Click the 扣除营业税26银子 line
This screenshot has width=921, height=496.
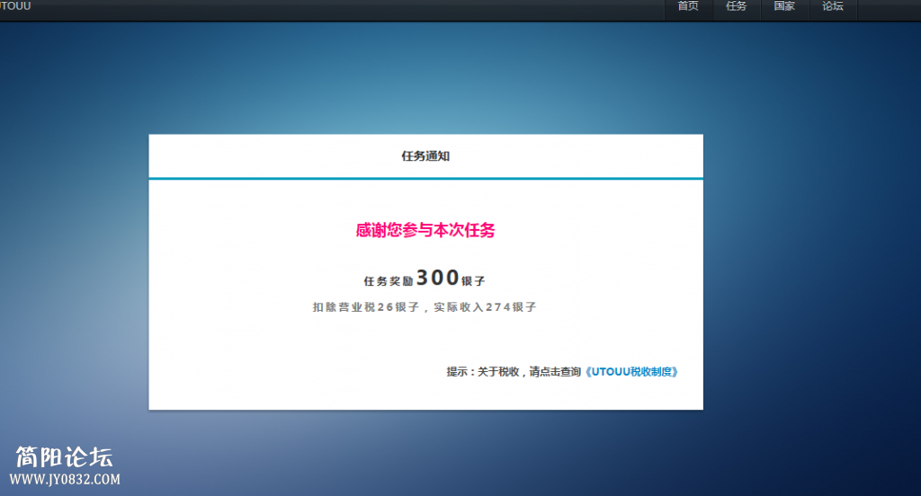pos(425,307)
